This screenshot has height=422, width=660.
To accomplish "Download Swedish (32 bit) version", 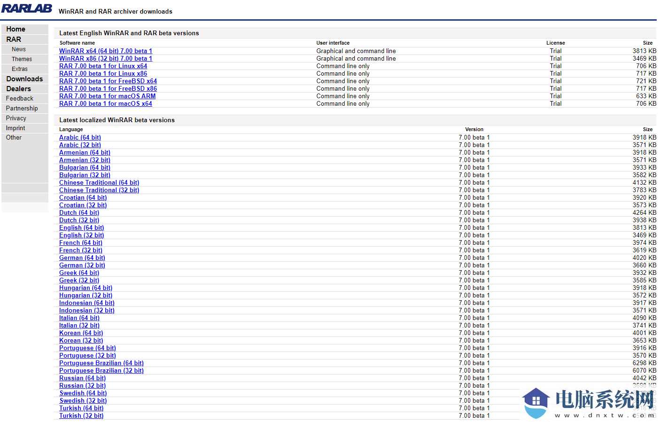I will click(83, 401).
